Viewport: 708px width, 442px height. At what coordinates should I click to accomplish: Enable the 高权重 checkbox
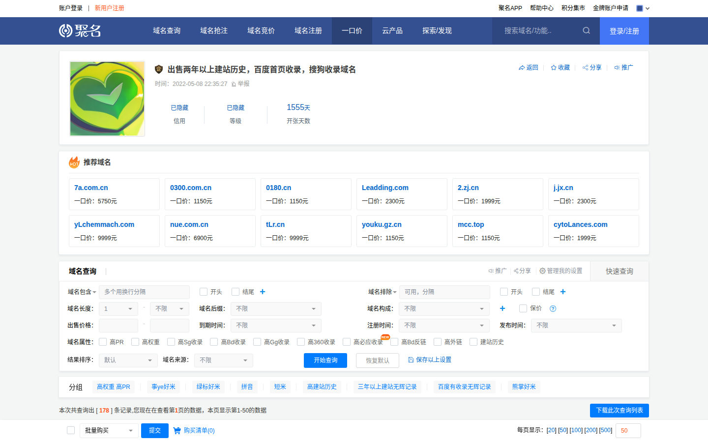[x=135, y=342]
